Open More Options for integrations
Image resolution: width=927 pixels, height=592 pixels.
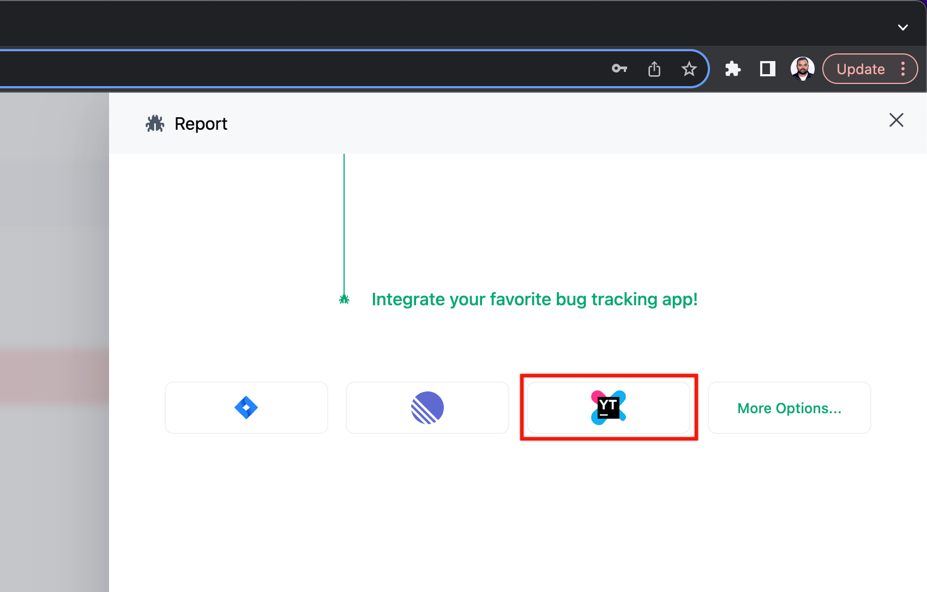click(790, 408)
